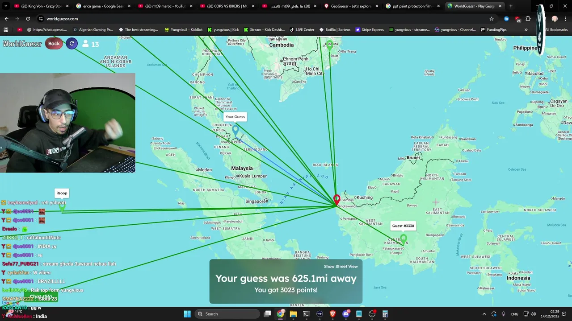Screen dimensions: 572x321
Task: Open chat.openai bookmark
Action: tap(46, 30)
